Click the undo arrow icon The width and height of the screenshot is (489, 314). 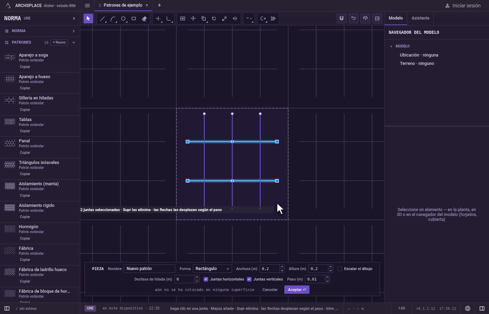(353, 18)
